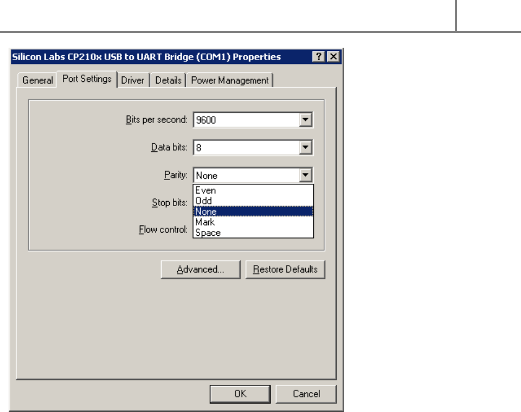Open the General tab
Viewport: 521px width, 412px height.
coord(37,80)
